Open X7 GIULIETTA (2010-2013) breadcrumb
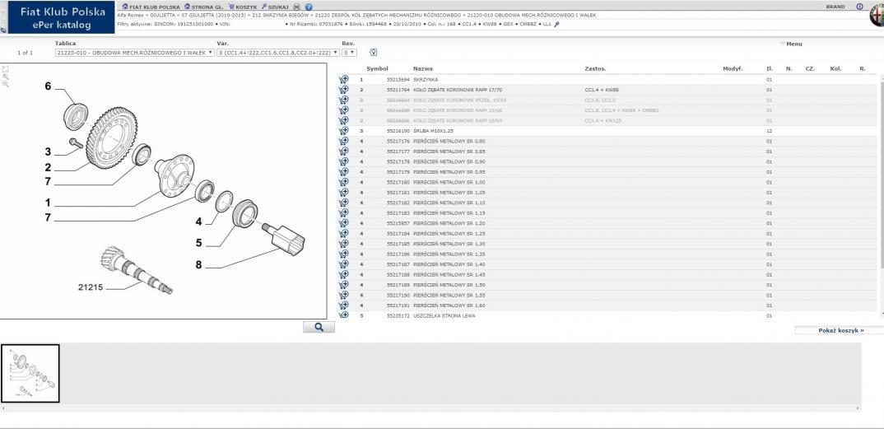 pos(214,15)
